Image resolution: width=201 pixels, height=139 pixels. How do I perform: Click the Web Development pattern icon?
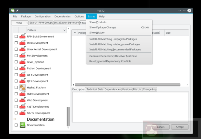tap(22, 100)
